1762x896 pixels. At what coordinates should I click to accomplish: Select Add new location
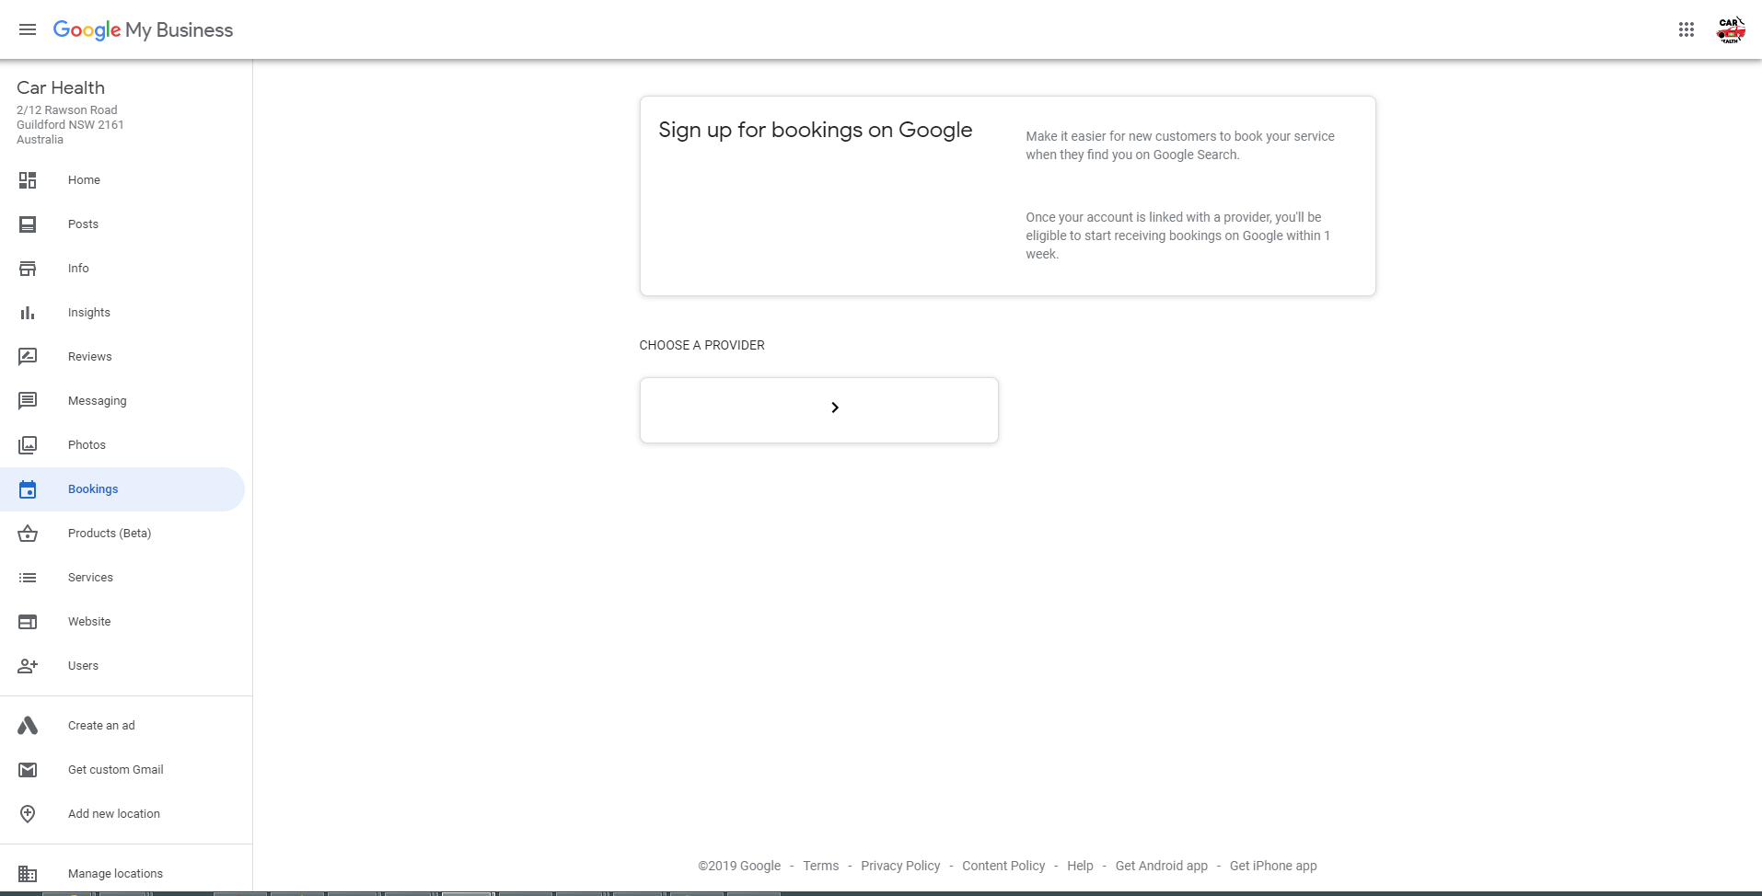tap(122, 814)
